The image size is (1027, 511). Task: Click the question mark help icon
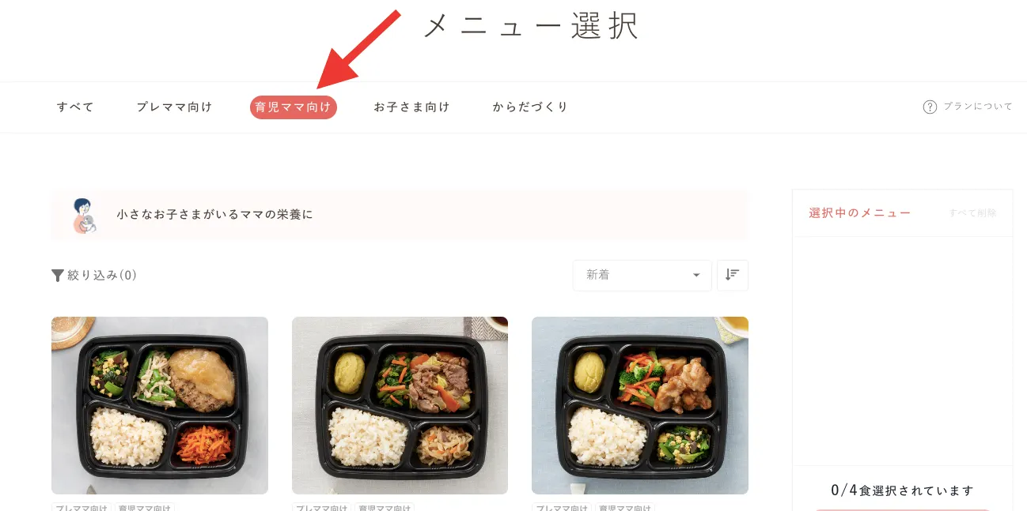pos(930,107)
